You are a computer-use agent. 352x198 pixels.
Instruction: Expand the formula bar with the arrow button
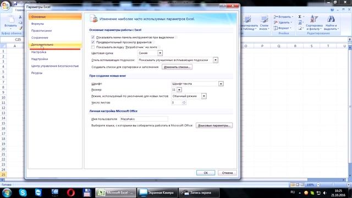(x=350, y=39)
